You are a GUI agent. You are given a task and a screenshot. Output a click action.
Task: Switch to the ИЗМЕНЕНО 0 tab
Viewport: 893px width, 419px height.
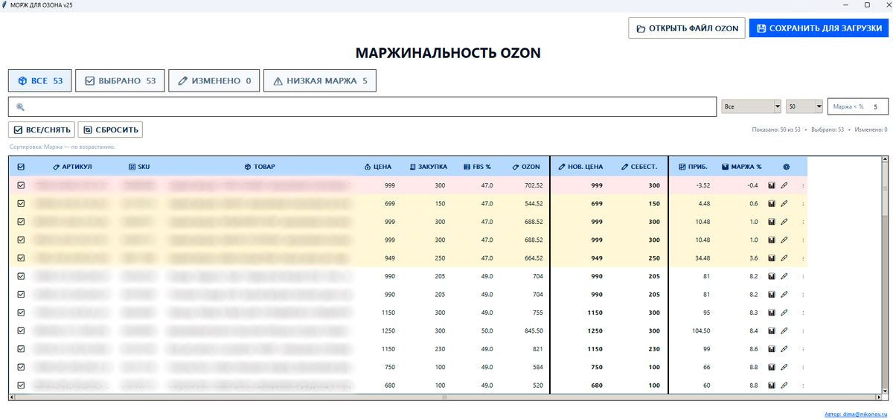[x=214, y=80]
